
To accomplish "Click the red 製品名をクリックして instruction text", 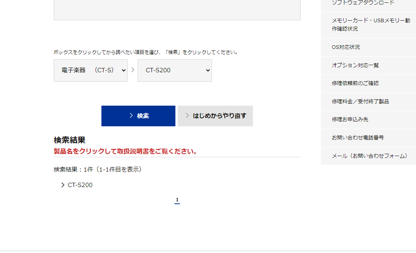I will click(x=126, y=152).
